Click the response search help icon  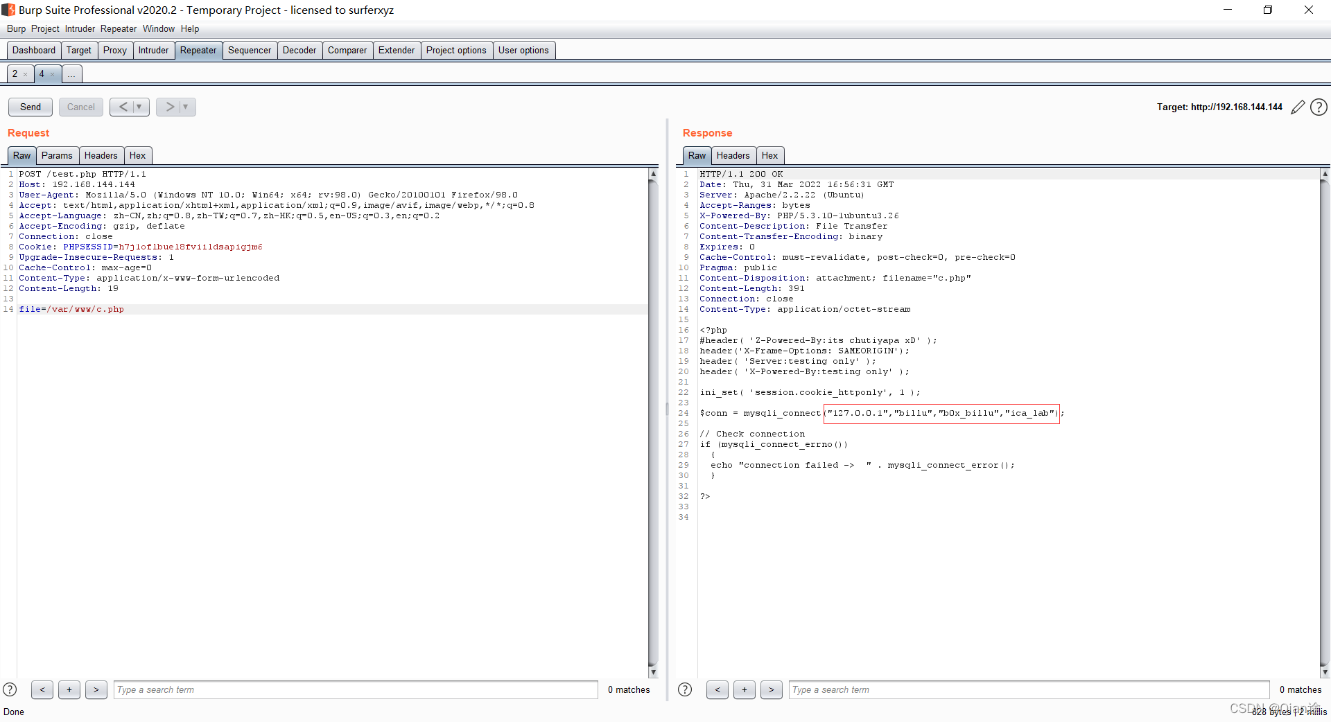tap(685, 689)
